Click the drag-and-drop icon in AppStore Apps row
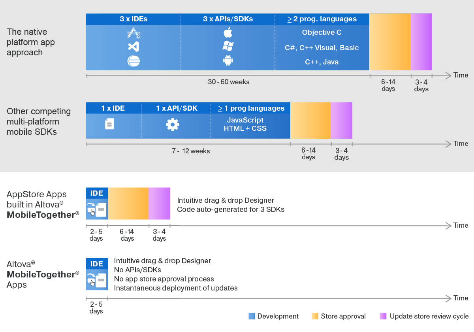Viewport: 474px width, 332px height. pyautogui.click(x=97, y=209)
